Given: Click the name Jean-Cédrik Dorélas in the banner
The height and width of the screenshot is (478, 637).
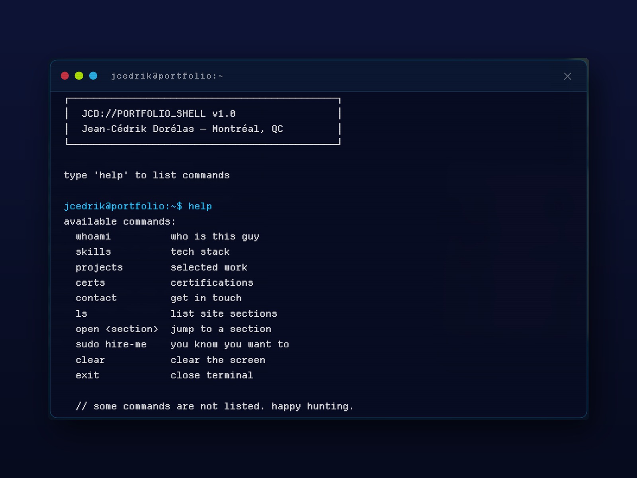Looking at the screenshot, I should pyautogui.click(x=138, y=129).
